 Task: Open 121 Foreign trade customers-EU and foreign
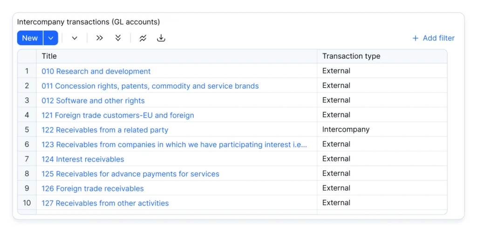point(118,115)
